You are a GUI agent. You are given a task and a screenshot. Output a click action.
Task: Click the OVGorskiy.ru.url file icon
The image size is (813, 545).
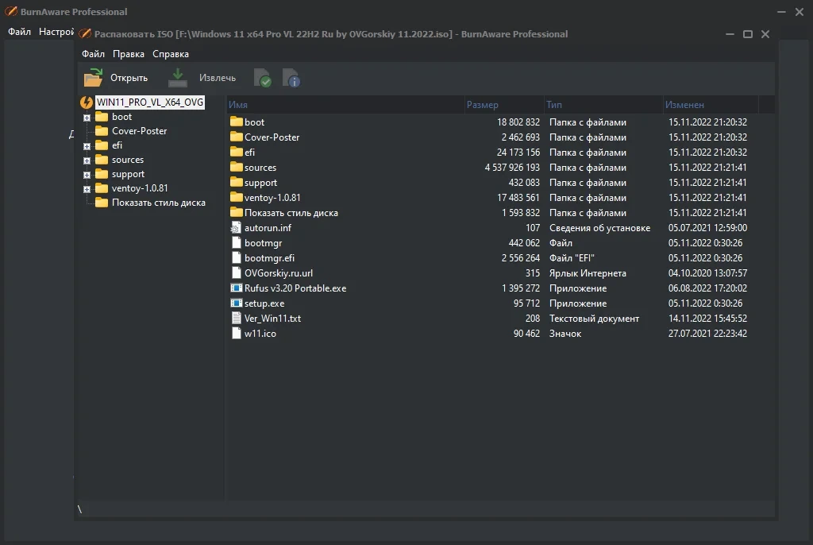coord(237,273)
